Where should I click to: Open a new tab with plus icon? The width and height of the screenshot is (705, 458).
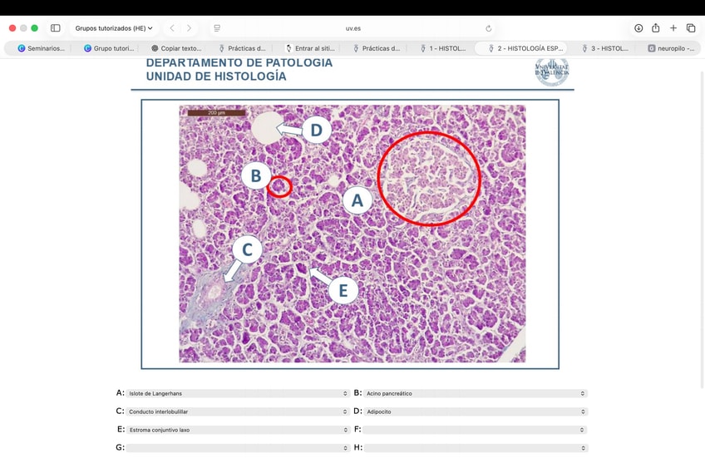673,28
